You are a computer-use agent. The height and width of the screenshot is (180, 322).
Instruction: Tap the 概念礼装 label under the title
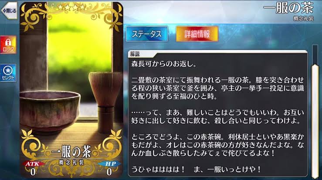(x=303, y=18)
